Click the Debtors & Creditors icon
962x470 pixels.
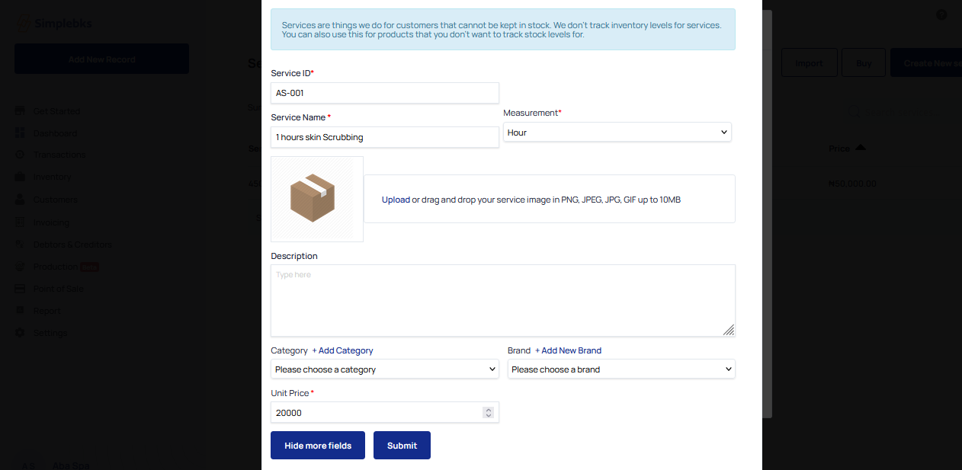click(x=20, y=245)
